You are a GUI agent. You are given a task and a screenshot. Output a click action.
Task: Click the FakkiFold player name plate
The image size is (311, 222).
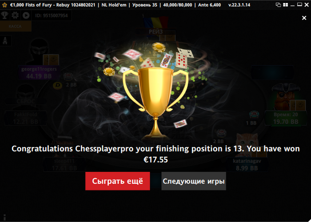[25, 118]
